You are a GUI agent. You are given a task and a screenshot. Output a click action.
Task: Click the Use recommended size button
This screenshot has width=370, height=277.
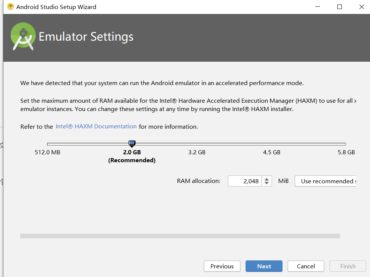click(327, 181)
